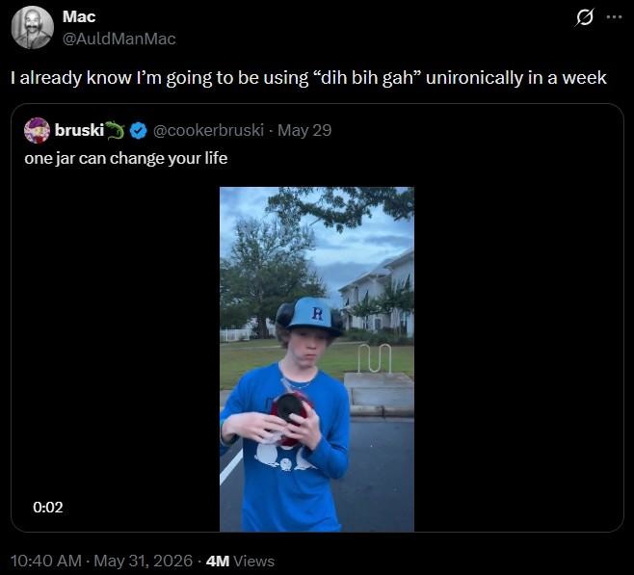Click the boy's blue cap in the video

314,315
